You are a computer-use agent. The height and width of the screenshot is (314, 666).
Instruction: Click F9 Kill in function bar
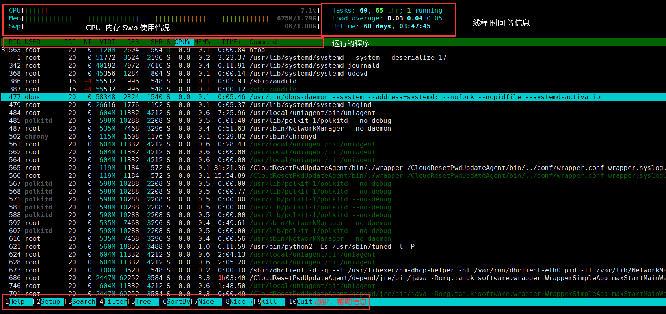(269, 302)
